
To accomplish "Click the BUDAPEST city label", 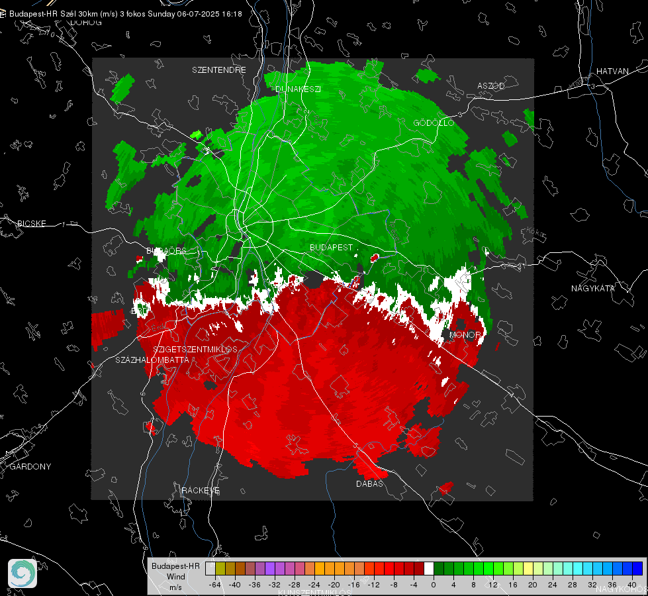I will pyautogui.click(x=332, y=247).
